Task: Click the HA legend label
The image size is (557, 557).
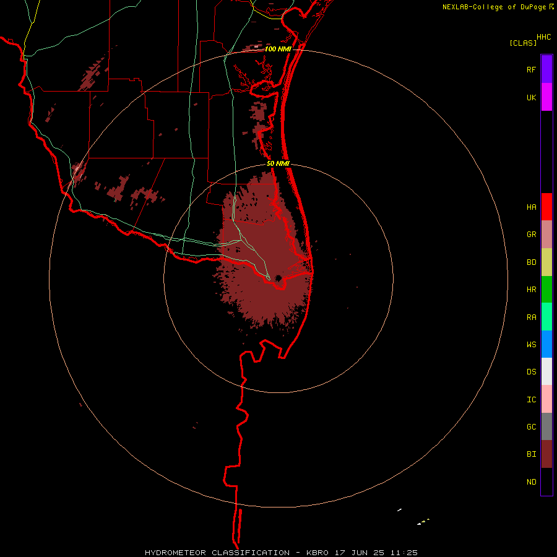Action: pos(531,207)
